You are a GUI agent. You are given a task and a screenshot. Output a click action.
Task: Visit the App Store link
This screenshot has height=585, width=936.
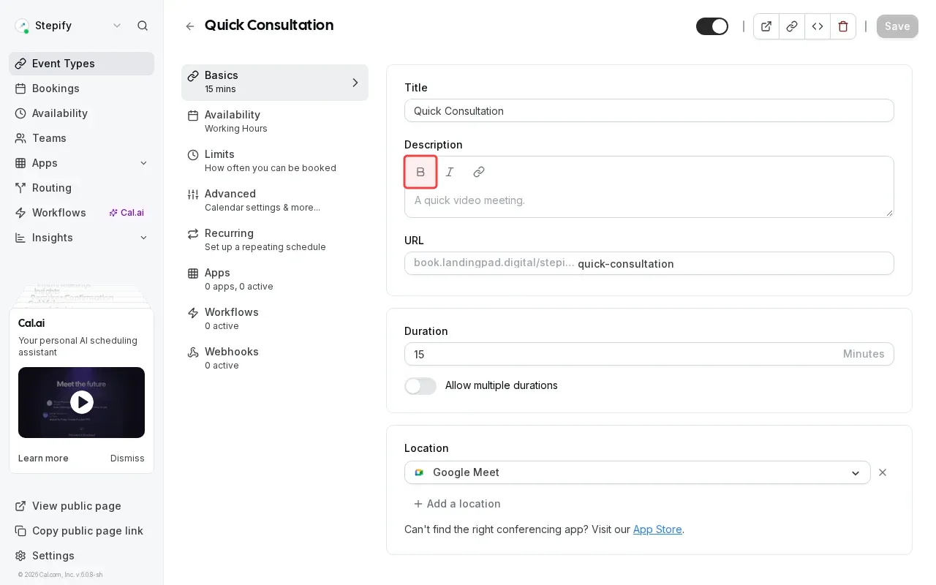click(657, 529)
